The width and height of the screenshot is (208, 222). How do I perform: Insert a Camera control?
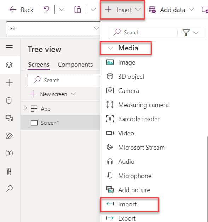(x=122, y=91)
